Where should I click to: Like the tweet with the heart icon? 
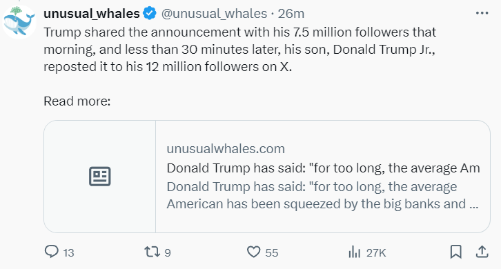pos(254,252)
